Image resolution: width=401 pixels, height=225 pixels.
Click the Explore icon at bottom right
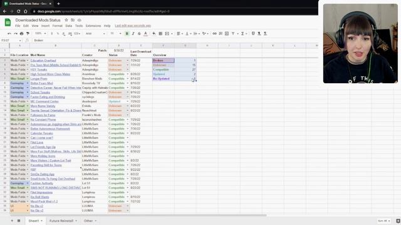(x=398, y=221)
